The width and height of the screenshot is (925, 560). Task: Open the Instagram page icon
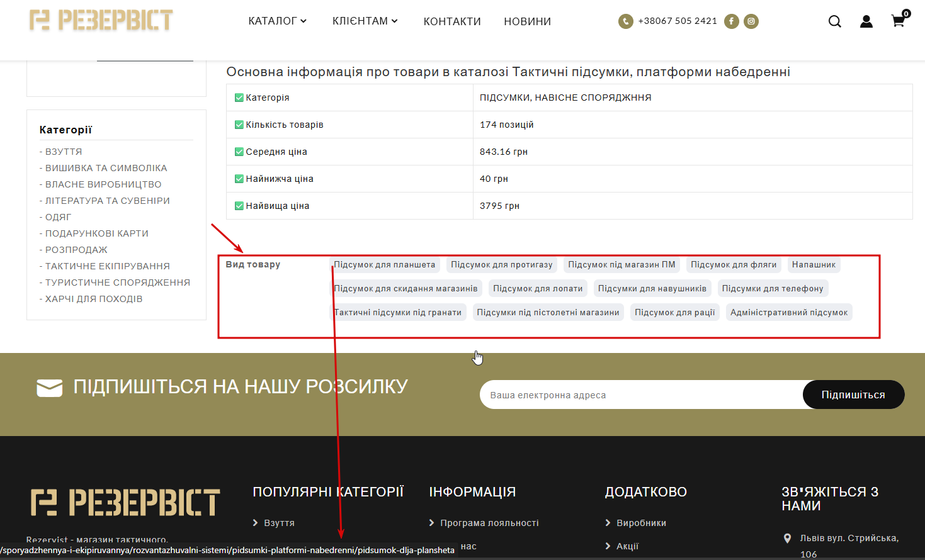(x=751, y=21)
